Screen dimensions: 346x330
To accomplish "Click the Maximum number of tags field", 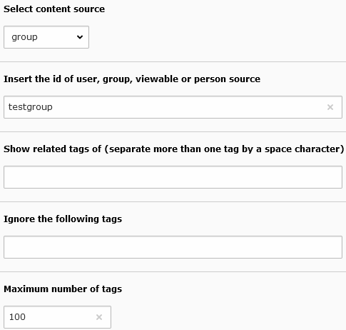I will pos(57,317).
